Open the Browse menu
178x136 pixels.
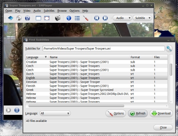[x=62, y=11]
